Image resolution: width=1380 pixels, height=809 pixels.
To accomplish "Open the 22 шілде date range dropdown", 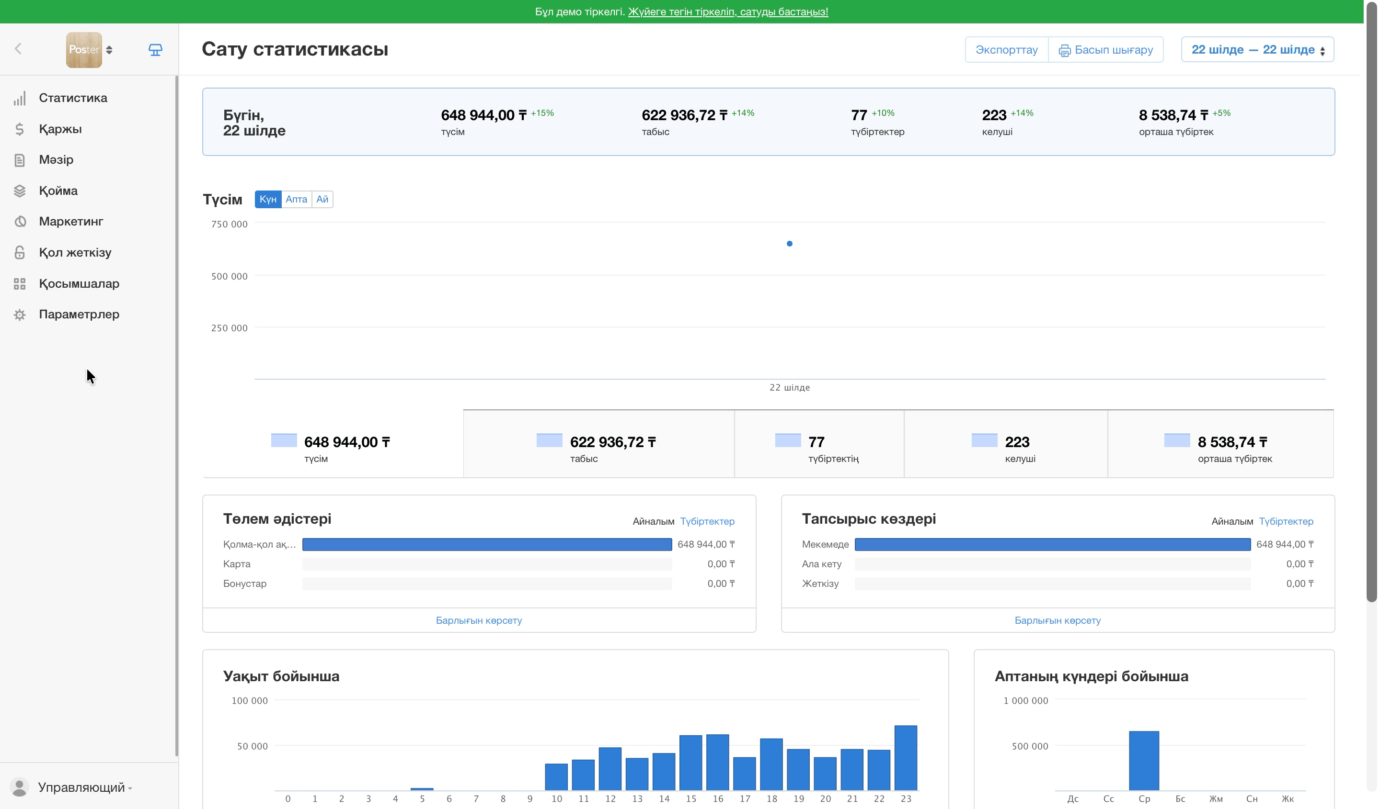I will tap(1257, 50).
